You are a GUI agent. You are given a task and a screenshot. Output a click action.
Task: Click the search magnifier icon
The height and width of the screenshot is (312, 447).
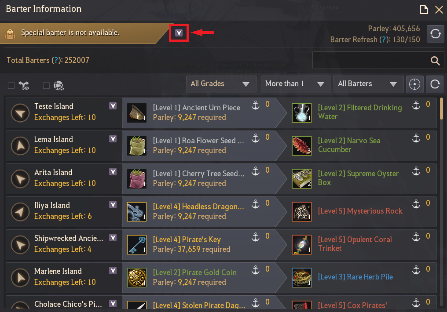[435, 61]
